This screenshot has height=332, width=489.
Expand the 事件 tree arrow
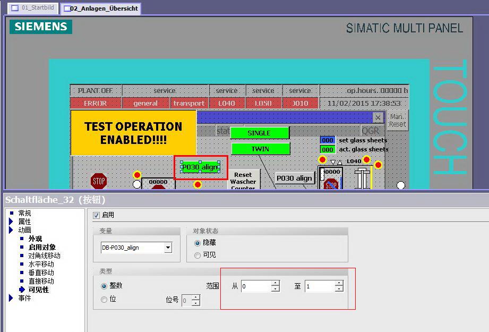[11, 298]
